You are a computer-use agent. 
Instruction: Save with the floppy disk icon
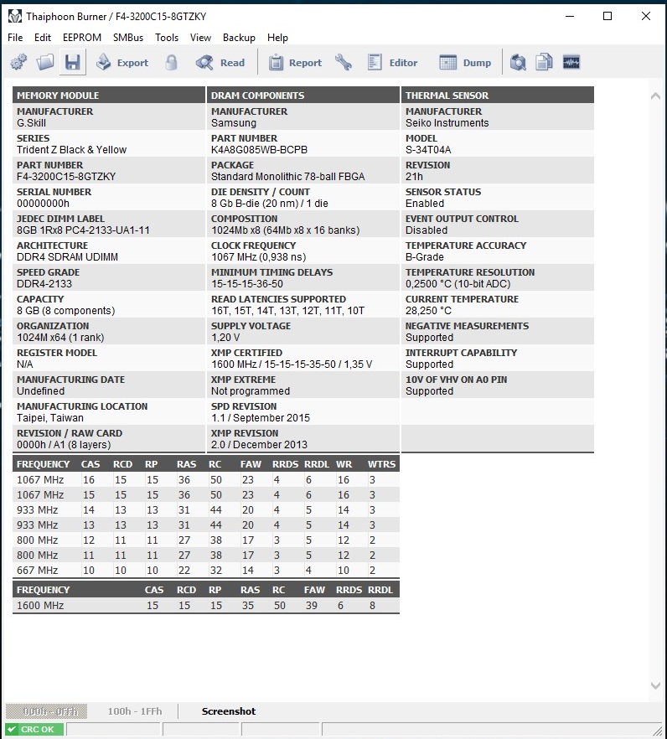tap(73, 62)
